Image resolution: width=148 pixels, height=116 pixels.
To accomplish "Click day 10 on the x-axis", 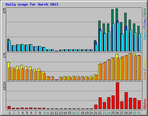I will [48, 113].
